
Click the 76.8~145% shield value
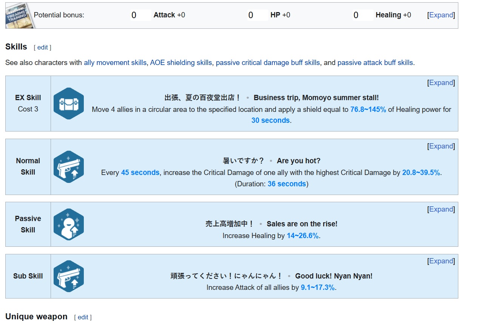[x=368, y=110]
